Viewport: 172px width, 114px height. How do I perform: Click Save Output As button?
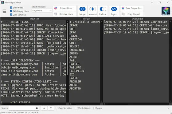pyautogui.click(x=132, y=8)
